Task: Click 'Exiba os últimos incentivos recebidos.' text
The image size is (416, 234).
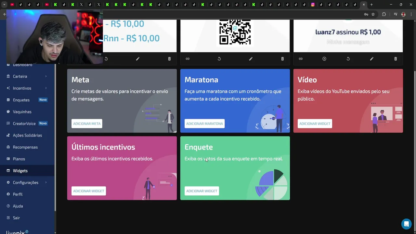Action: pyautogui.click(x=112, y=159)
